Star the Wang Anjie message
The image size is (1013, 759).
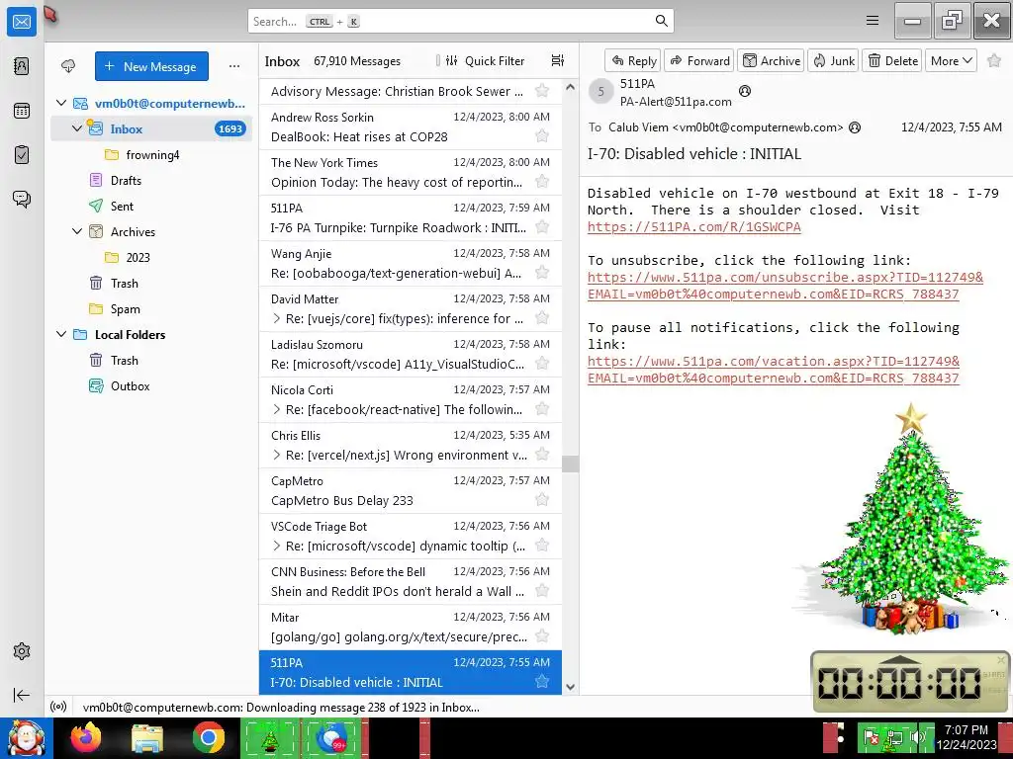(x=542, y=273)
